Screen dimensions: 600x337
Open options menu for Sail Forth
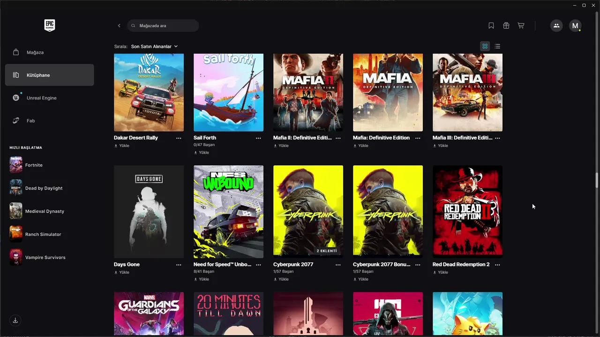[258, 138]
